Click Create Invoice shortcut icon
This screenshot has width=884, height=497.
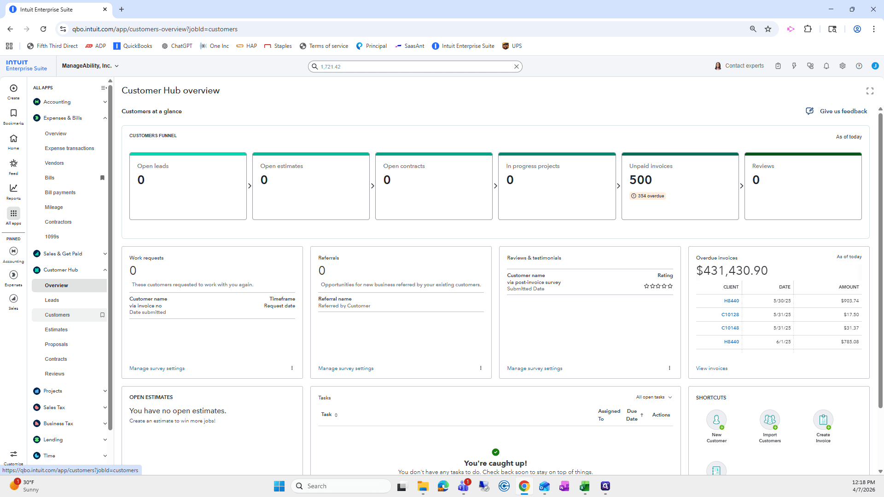[823, 420]
